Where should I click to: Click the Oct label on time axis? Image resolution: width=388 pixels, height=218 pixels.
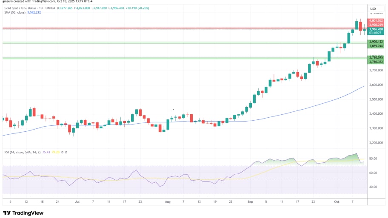point(337,203)
